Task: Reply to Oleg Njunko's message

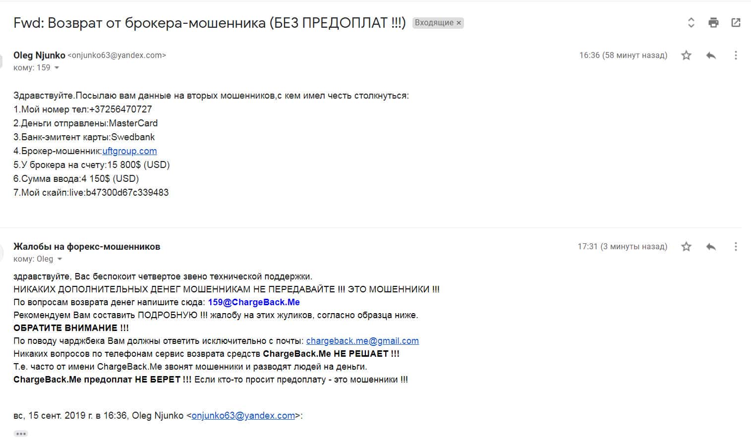Action: pos(711,55)
